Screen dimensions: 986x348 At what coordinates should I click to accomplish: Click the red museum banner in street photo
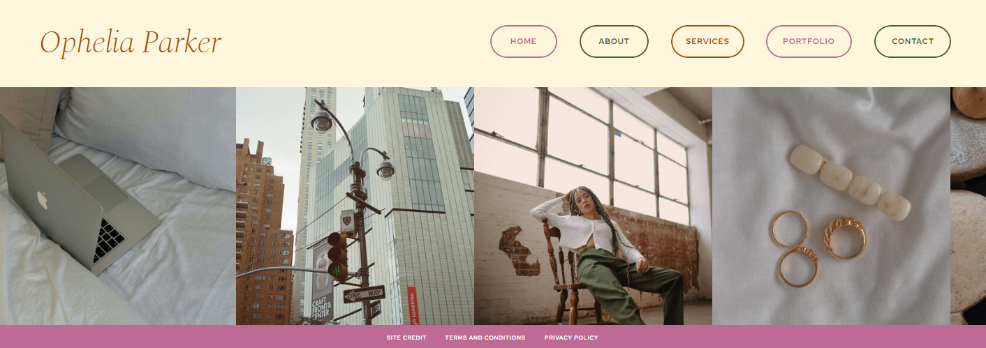[x=412, y=305]
